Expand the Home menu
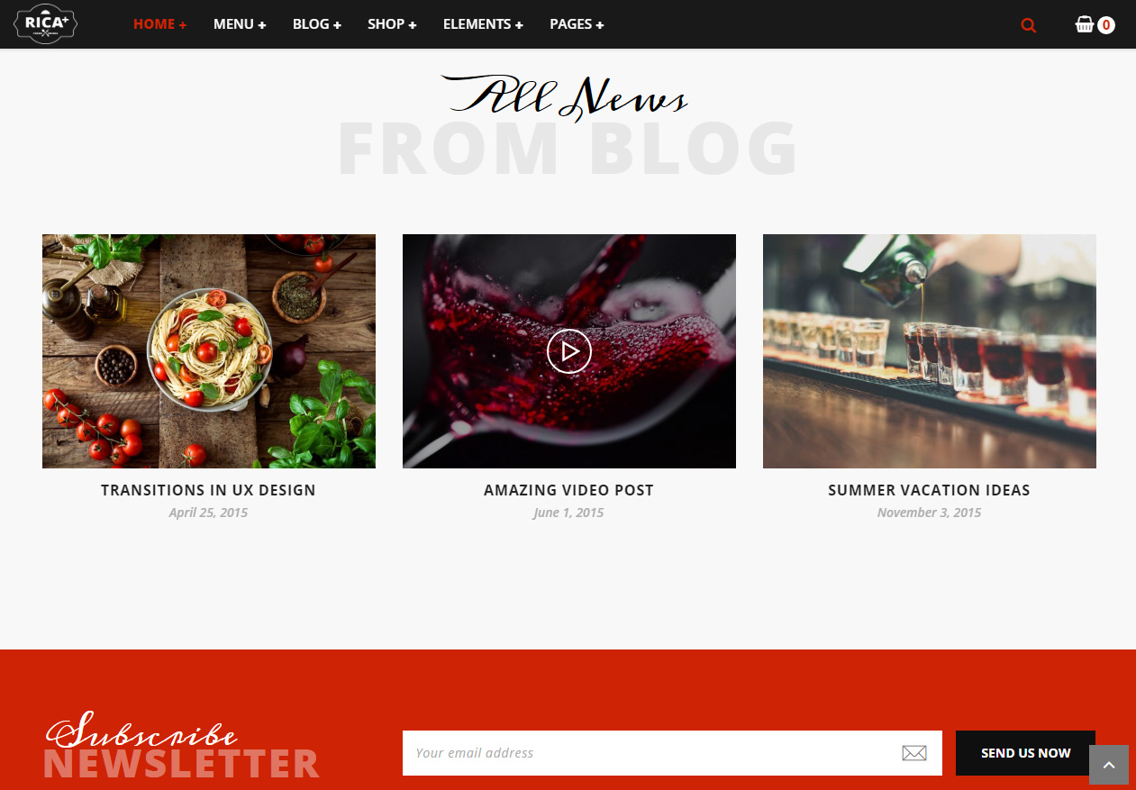The width and height of the screenshot is (1136, 790). click(x=160, y=24)
